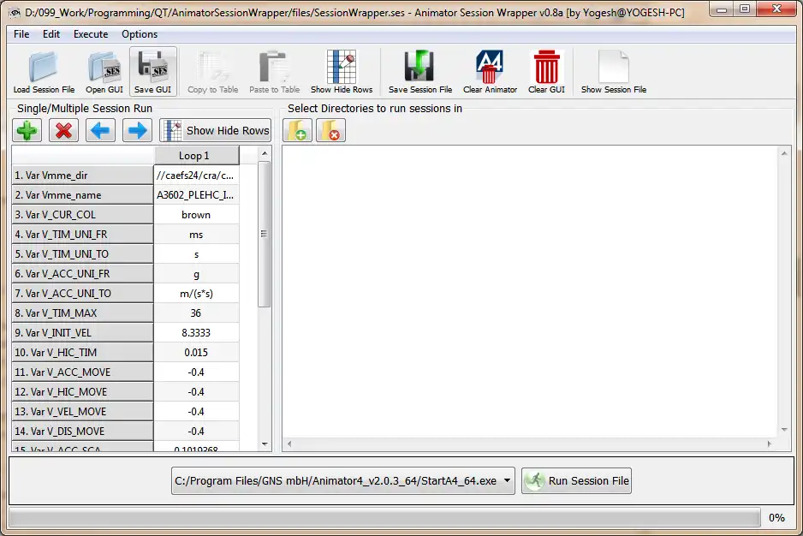Open GUI file via toolbar icon
The image size is (803, 536).
104,72
